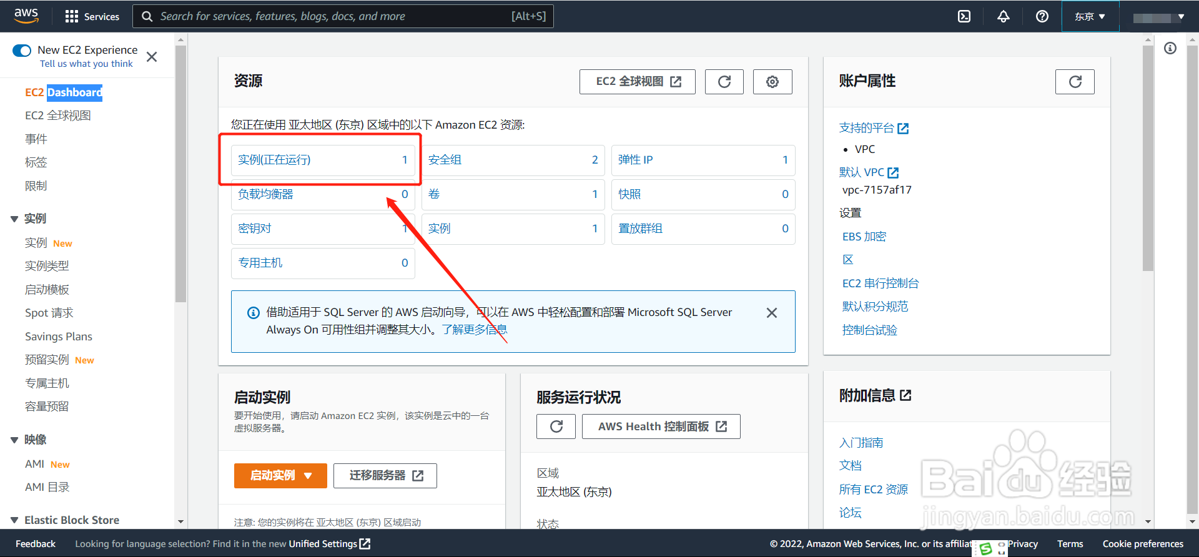Screen dimensions: 1199x557
Task: Open EC2 全球视图 in the sidebar
Action: point(58,116)
